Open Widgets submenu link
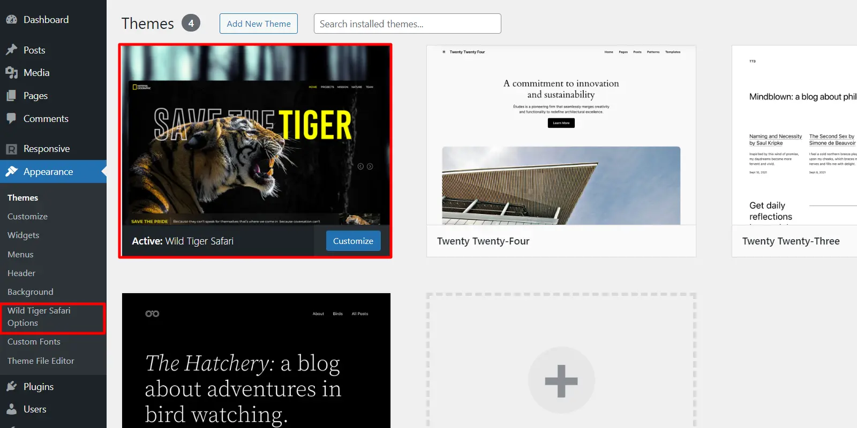The height and width of the screenshot is (428, 857). point(24,235)
